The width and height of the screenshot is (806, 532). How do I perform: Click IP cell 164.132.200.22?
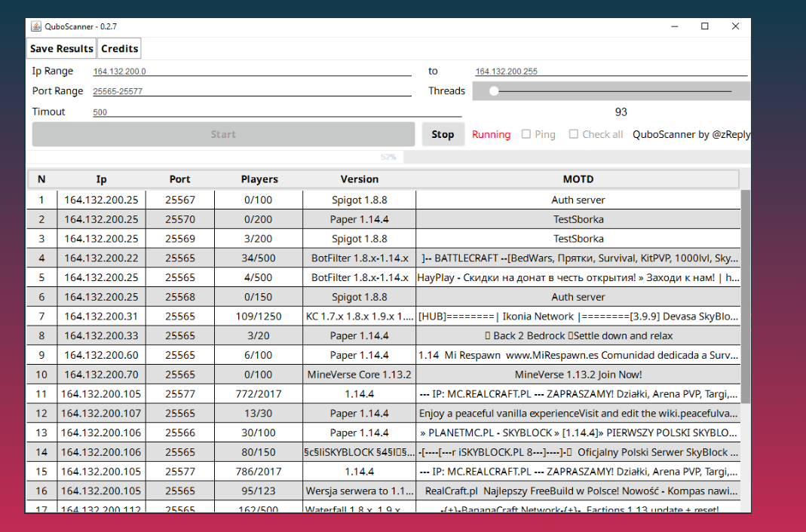(101, 258)
